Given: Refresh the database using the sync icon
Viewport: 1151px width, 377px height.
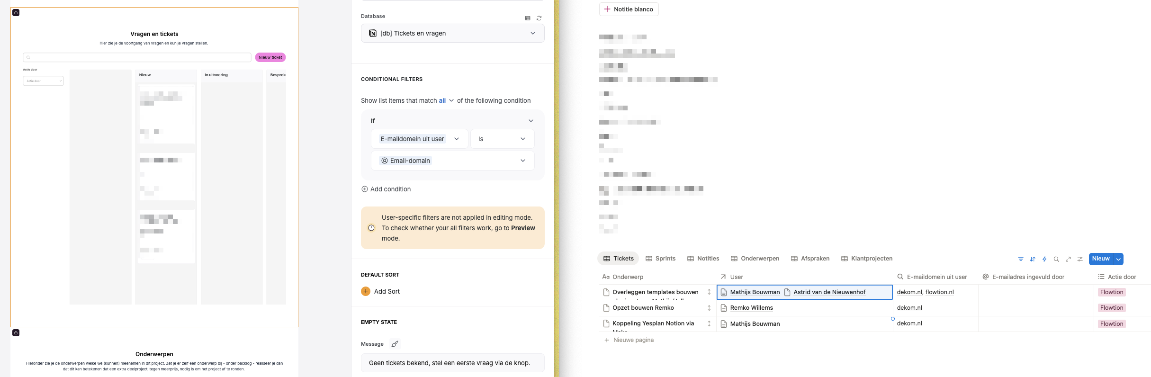Looking at the screenshot, I should pos(539,18).
